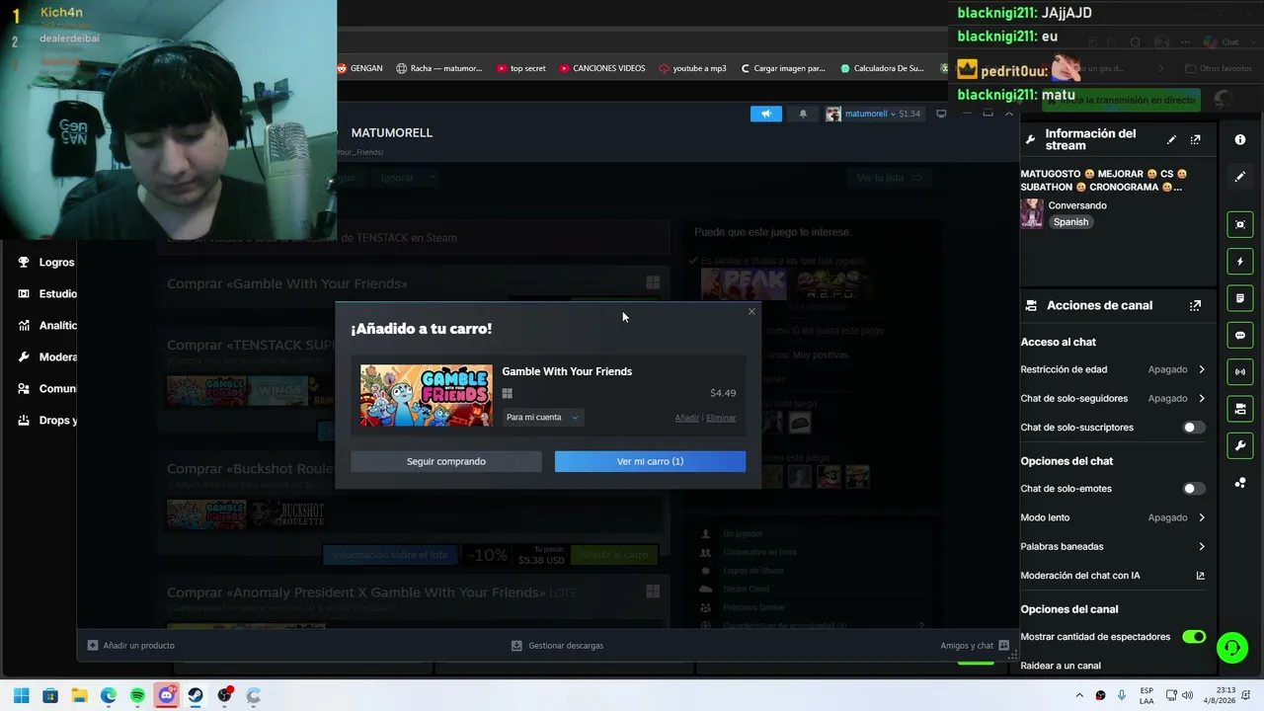1264x711 pixels.
Task: Open 'Para mi cuenta' purchase option dropdown
Action: (x=542, y=418)
